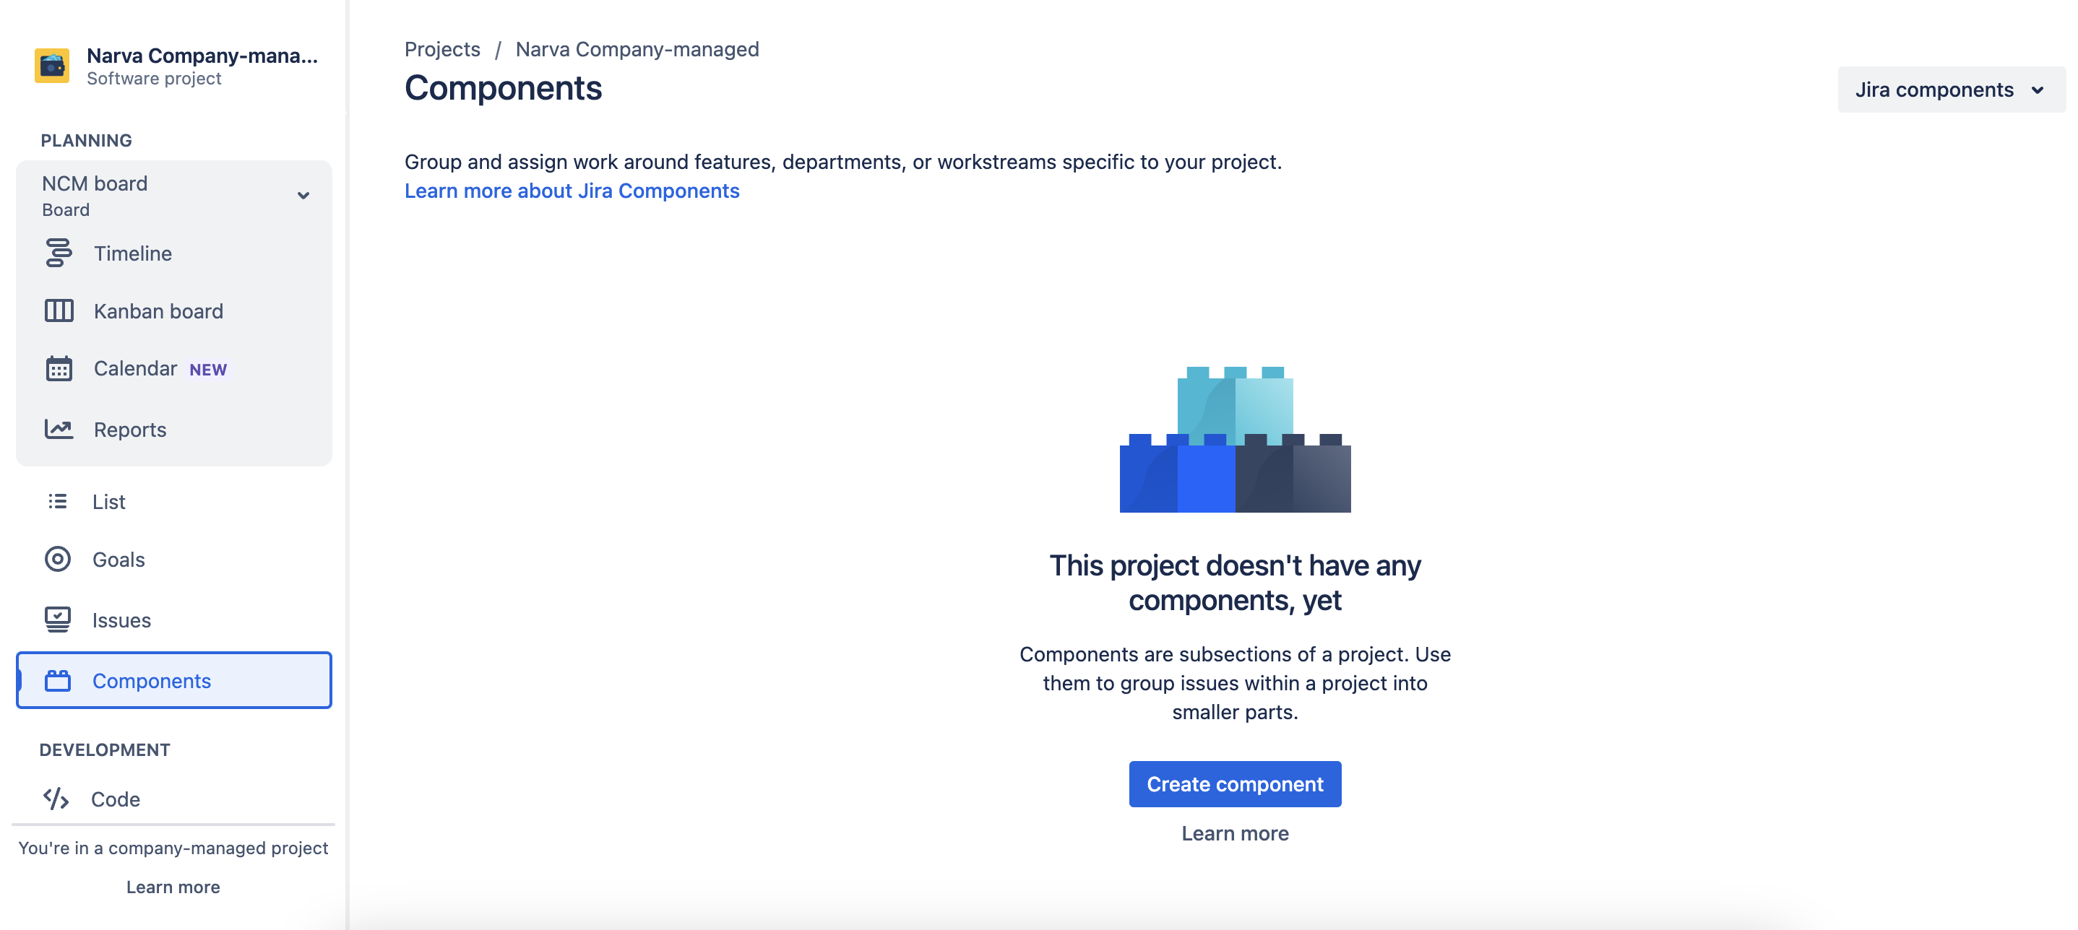Open Reports from the sidebar
This screenshot has height=930, width=2078.
(130, 430)
